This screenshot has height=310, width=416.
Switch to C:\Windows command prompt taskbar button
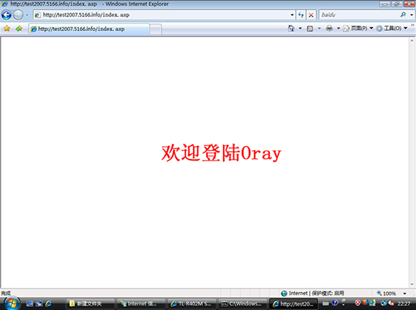(x=243, y=304)
